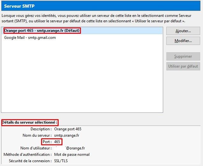Select the Orange port 465 server entry
Viewport: 203px width, 166px height.
pyautogui.click(x=42, y=31)
